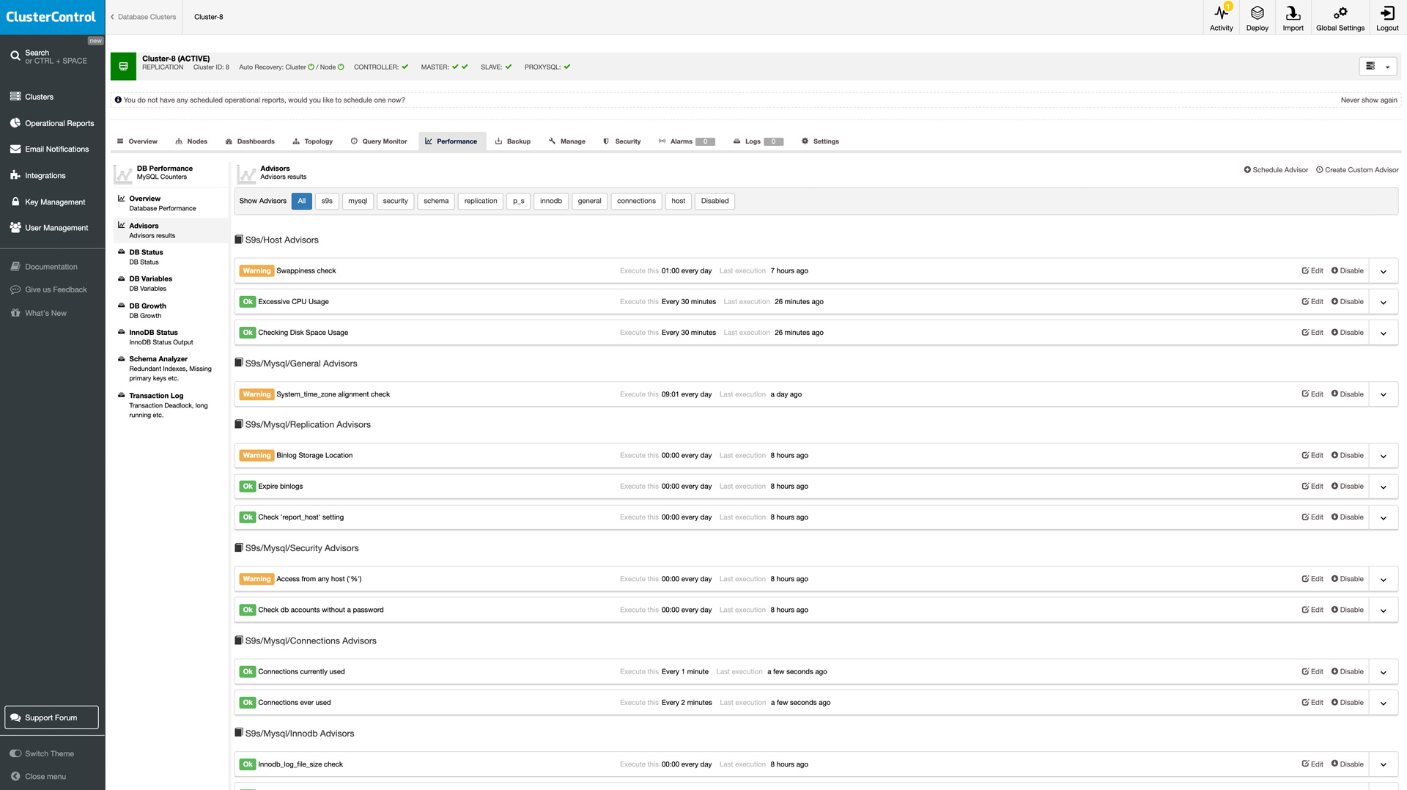1407x790 pixels.
Task: Open the Activity monitor icon
Action: pyautogui.click(x=1221, y=17)
